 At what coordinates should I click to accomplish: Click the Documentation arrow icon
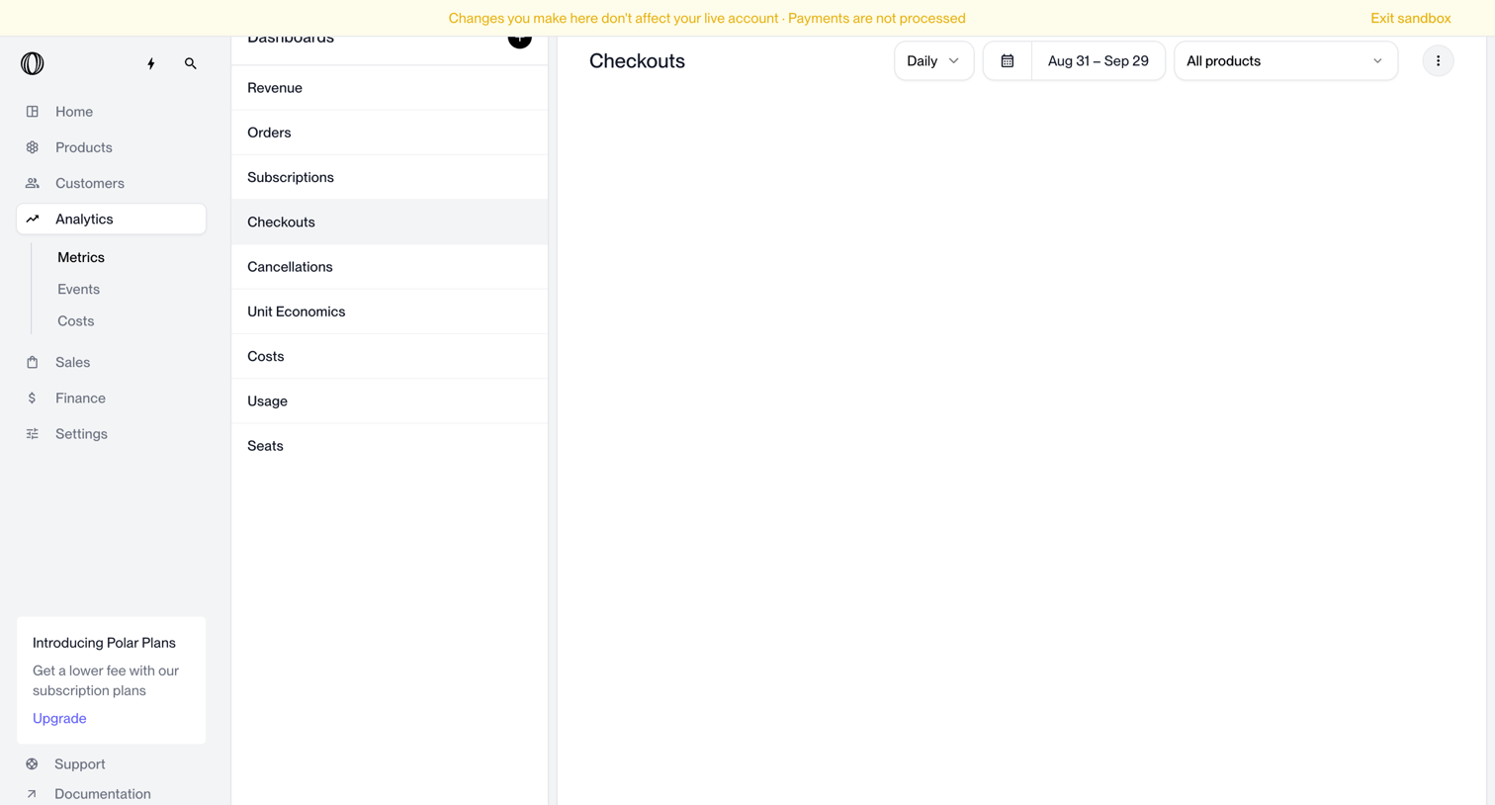[x=33, y=793]
